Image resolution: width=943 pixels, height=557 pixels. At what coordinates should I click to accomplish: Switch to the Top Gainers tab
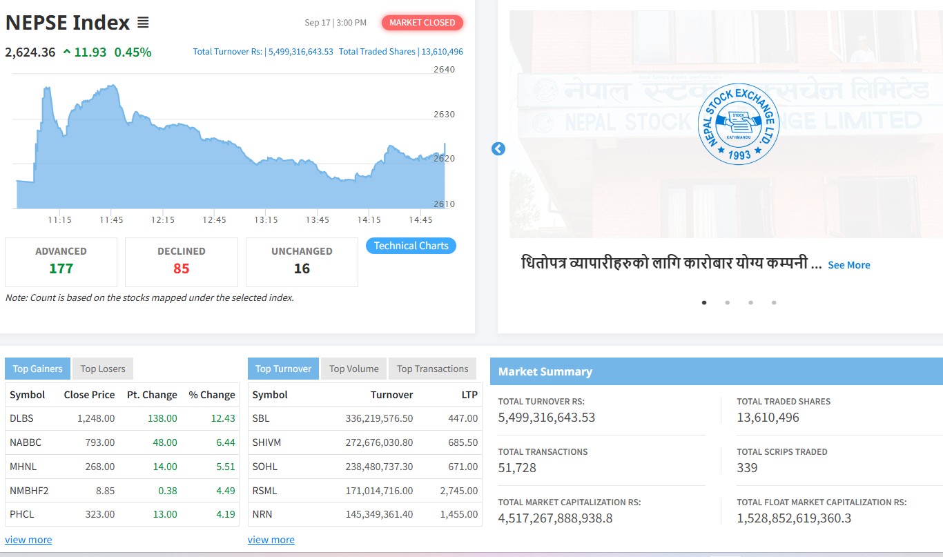pyautogui.click(x=37, y=369)
